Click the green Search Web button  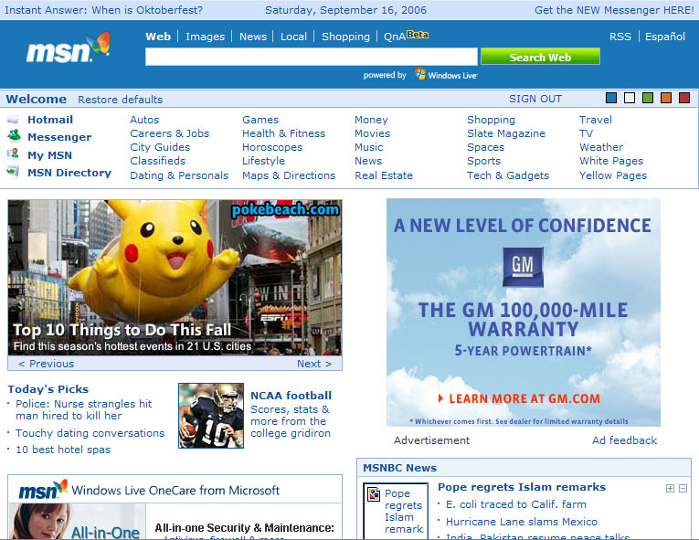click(x=540, y=57)
